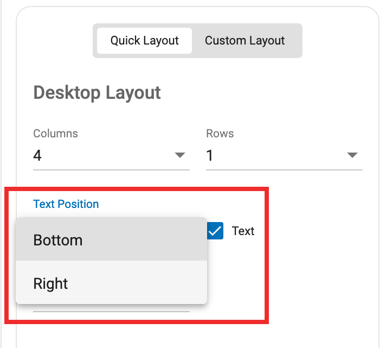Image resolution: width=386 pixels, height=348 pixels.
Task: Click the Rows value 1
Action: (x=209, y=155)
